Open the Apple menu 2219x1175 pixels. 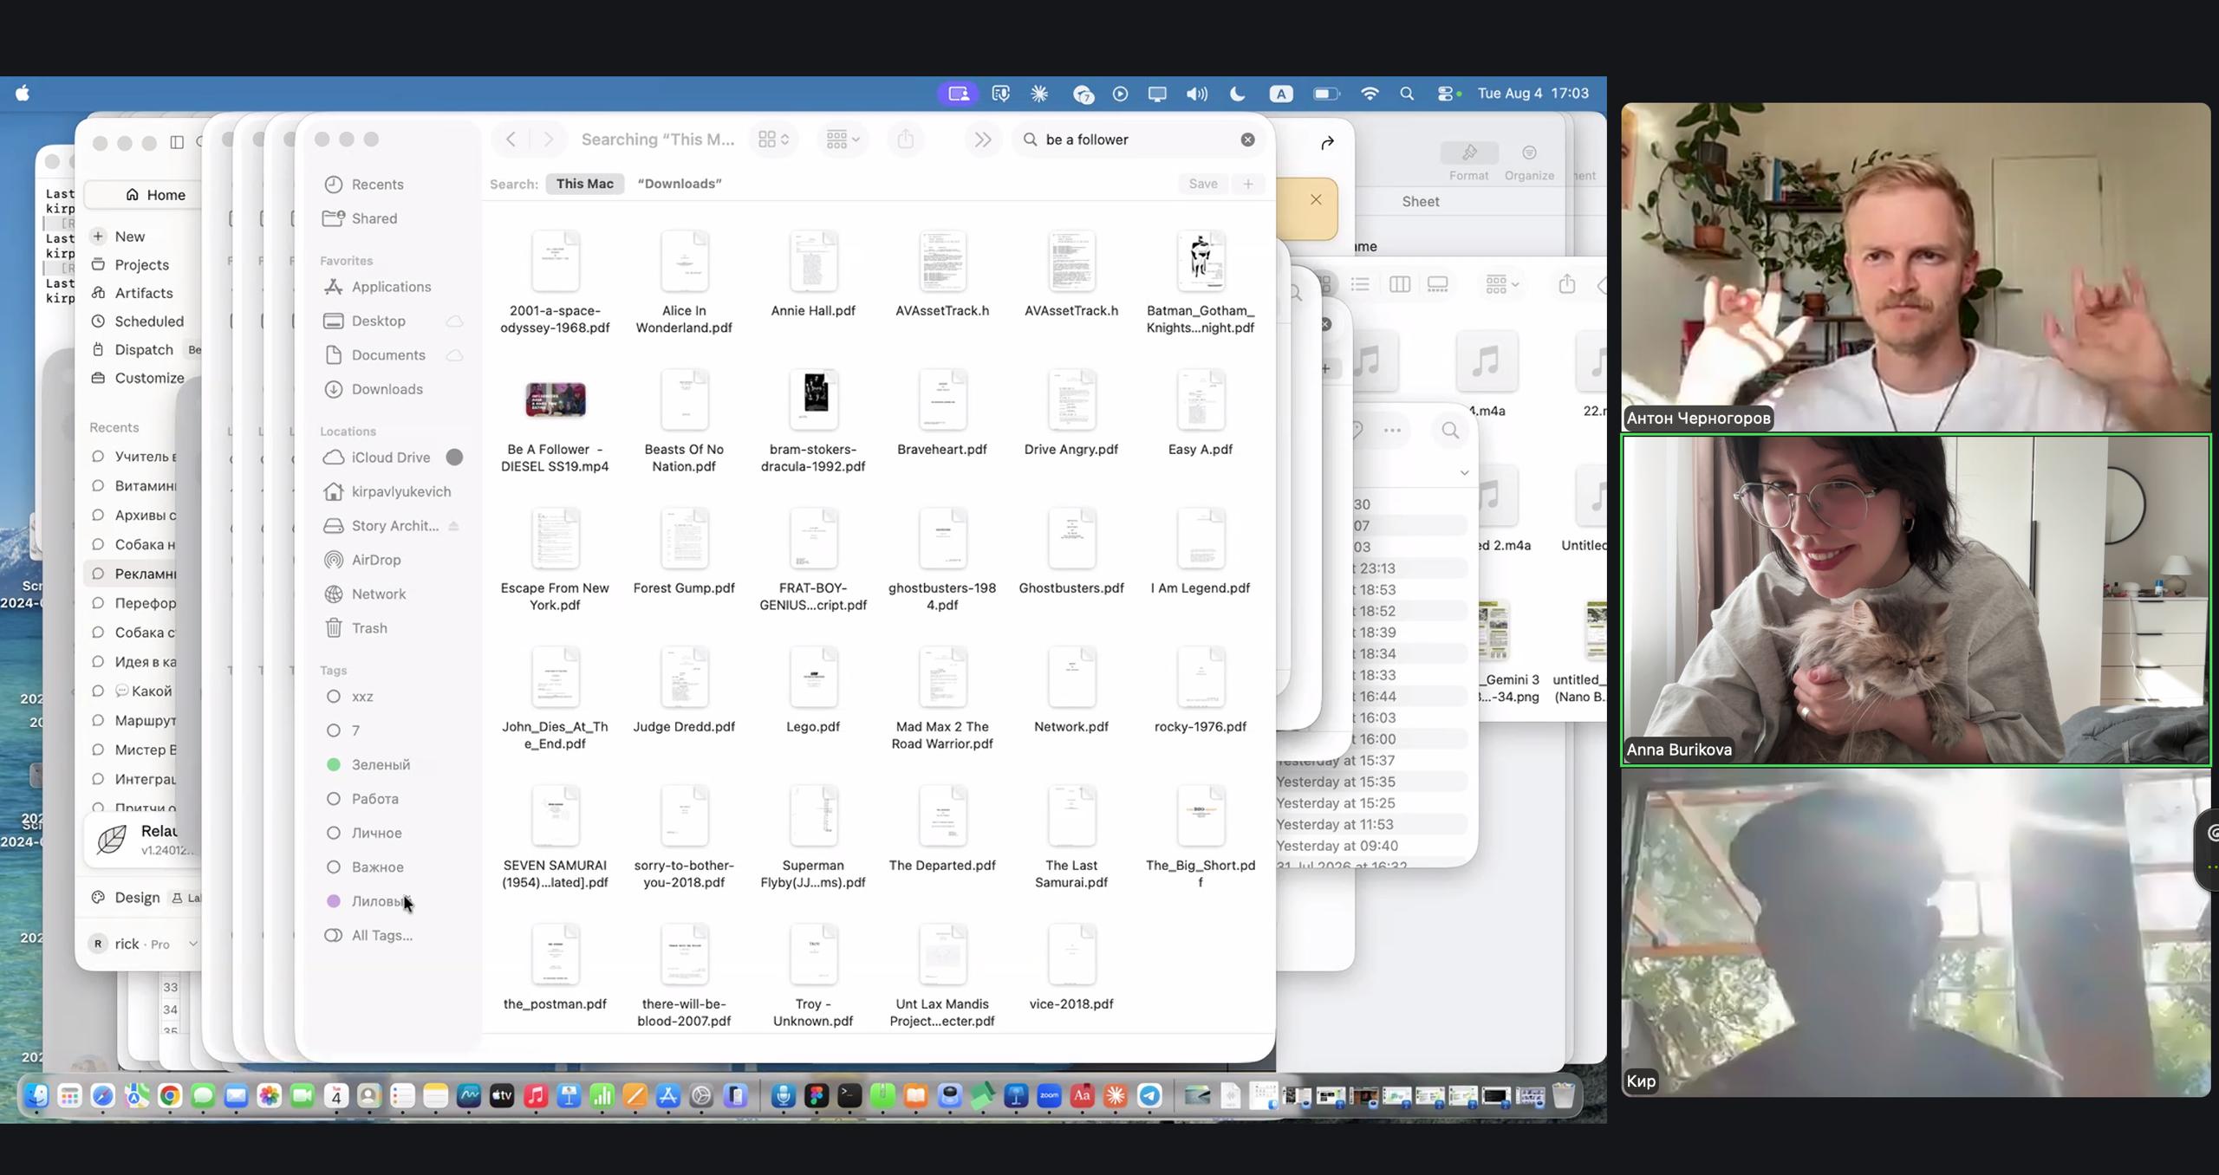pos(23,94)
